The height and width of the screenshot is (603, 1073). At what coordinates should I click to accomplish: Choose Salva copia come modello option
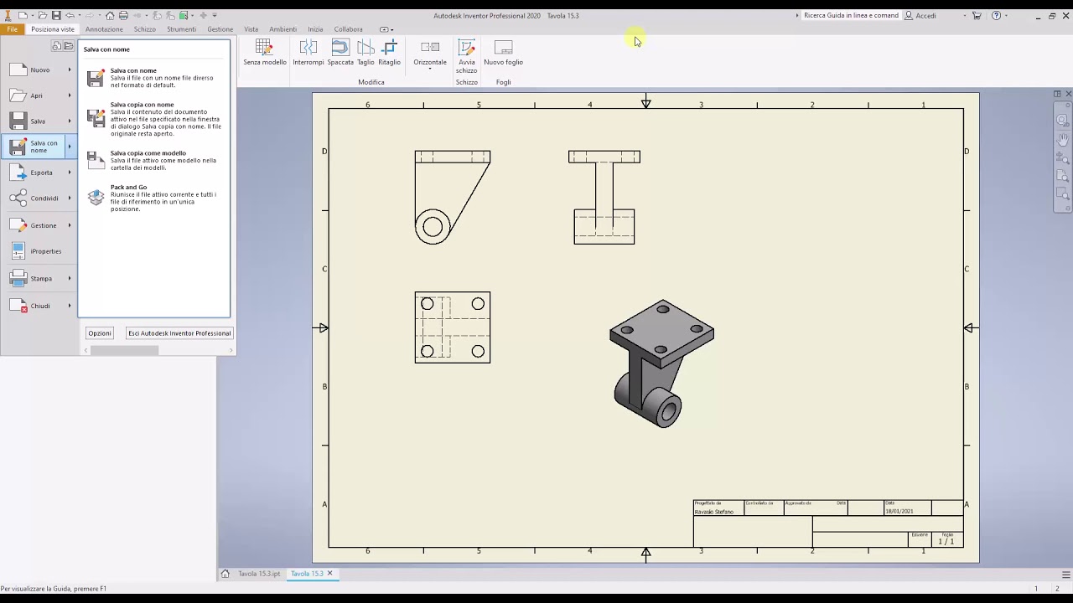point(155,160)
